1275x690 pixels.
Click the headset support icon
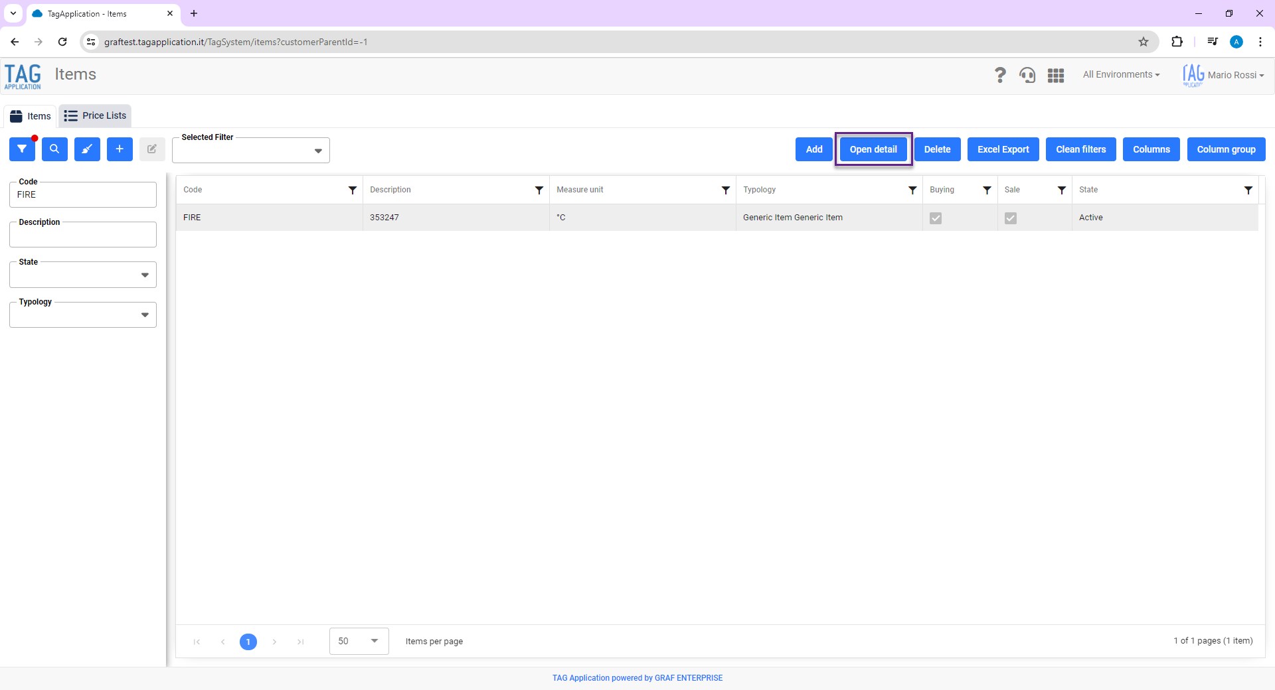1027,75
